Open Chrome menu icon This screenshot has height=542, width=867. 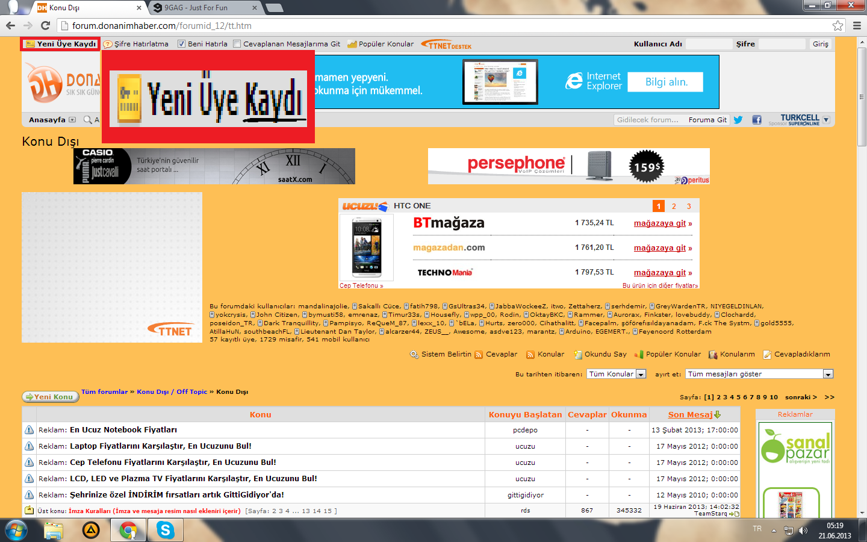(x=857, y=25)
